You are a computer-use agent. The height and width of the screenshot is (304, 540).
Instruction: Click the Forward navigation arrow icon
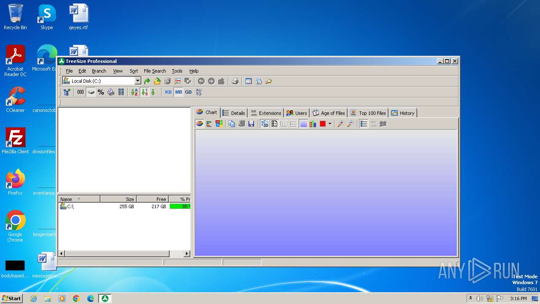pos(211,81)
